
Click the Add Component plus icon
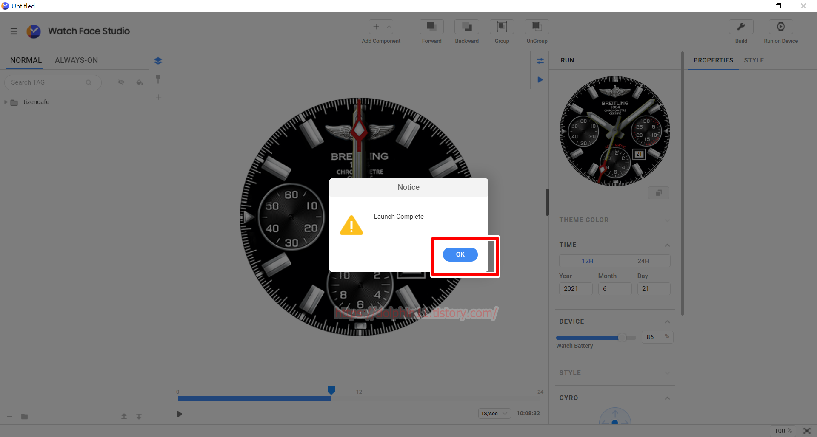(376, 27)
